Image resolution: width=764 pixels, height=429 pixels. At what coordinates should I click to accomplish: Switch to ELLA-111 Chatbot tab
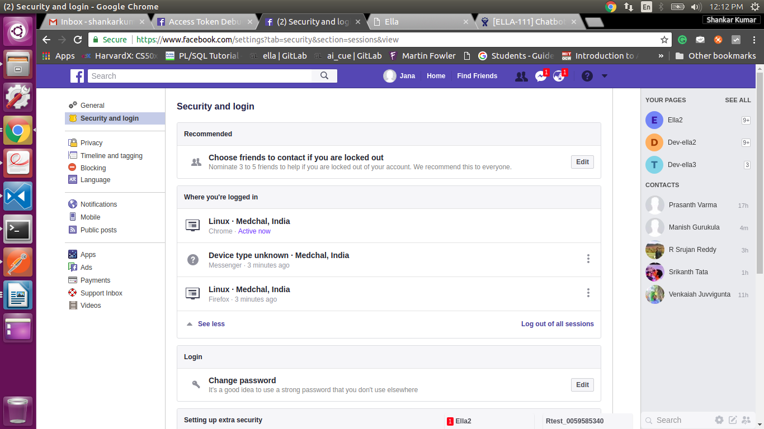[x=529, y=22]
